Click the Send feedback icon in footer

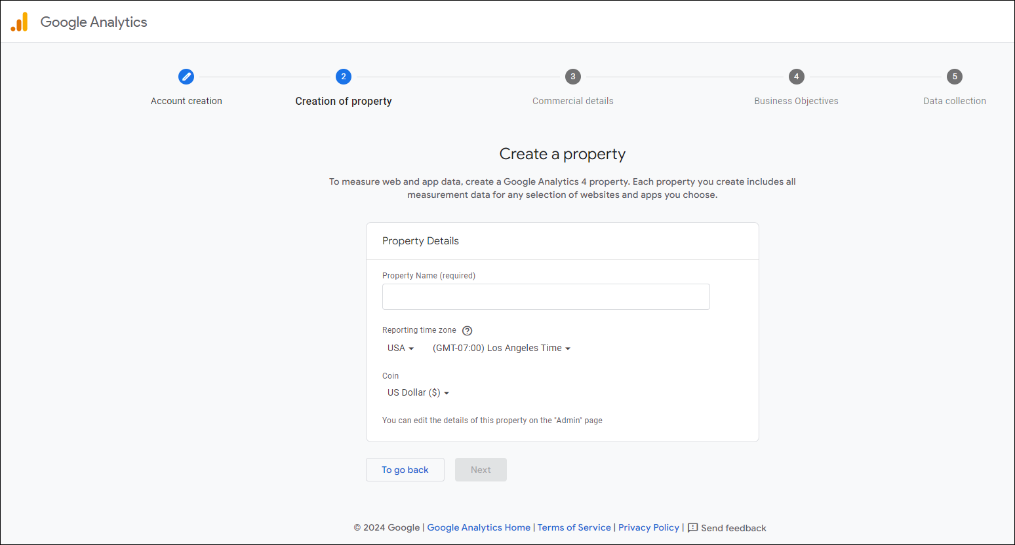pos(692,528)
